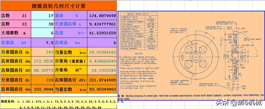Click the 分度圆齿厚 s label cell
Image resolution: width=265 pixels, height=109 pixels.
coord(71,24)
